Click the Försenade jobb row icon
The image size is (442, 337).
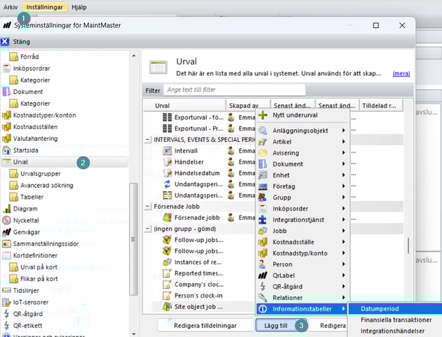pos(168,217)
